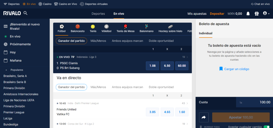Select the Individual bet slip tab
The height and width of the screenshot is (128, 273).
pyautogui.click(x=206, y=33)
